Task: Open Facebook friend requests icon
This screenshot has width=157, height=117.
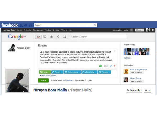Action: click(21, 25)
